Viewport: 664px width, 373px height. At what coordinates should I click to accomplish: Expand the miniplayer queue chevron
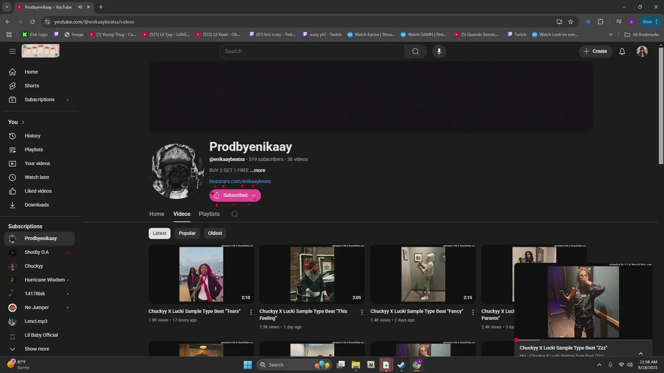click(641, 353)
